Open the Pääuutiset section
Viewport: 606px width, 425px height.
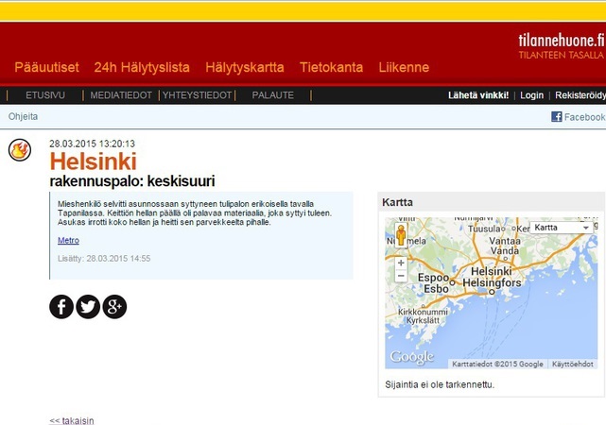click(46, 67)
